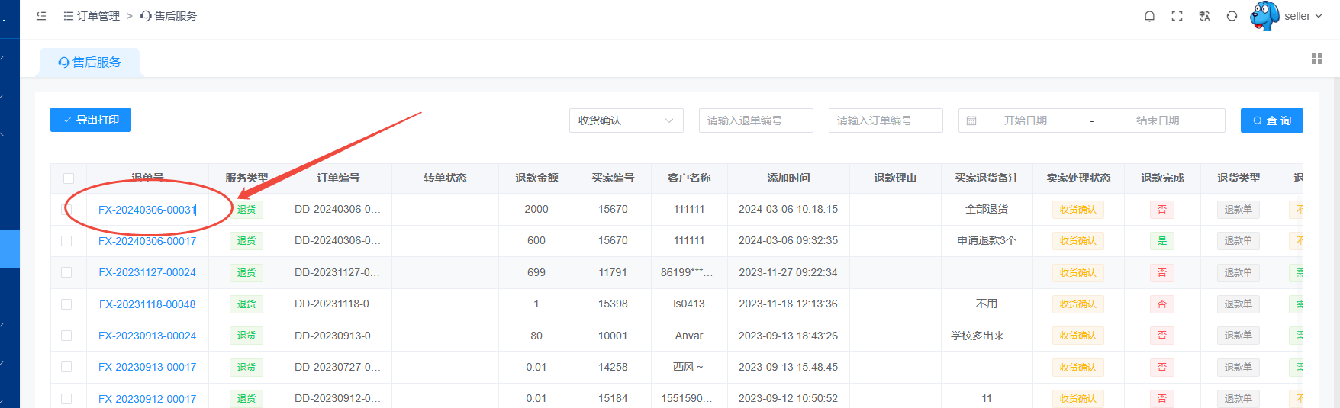Open the seller account dropdown menu
The width and height of the screenshot is (1340, 408).
pos(1303,16)
